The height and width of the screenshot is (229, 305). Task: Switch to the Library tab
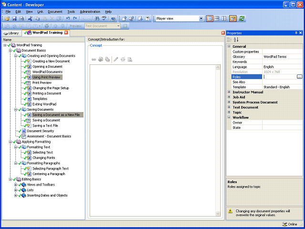pyautogui.click(x=11, y=33)
